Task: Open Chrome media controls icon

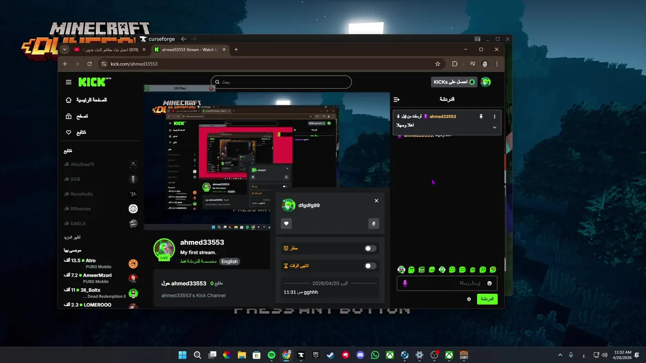Action: coord(472,64)
